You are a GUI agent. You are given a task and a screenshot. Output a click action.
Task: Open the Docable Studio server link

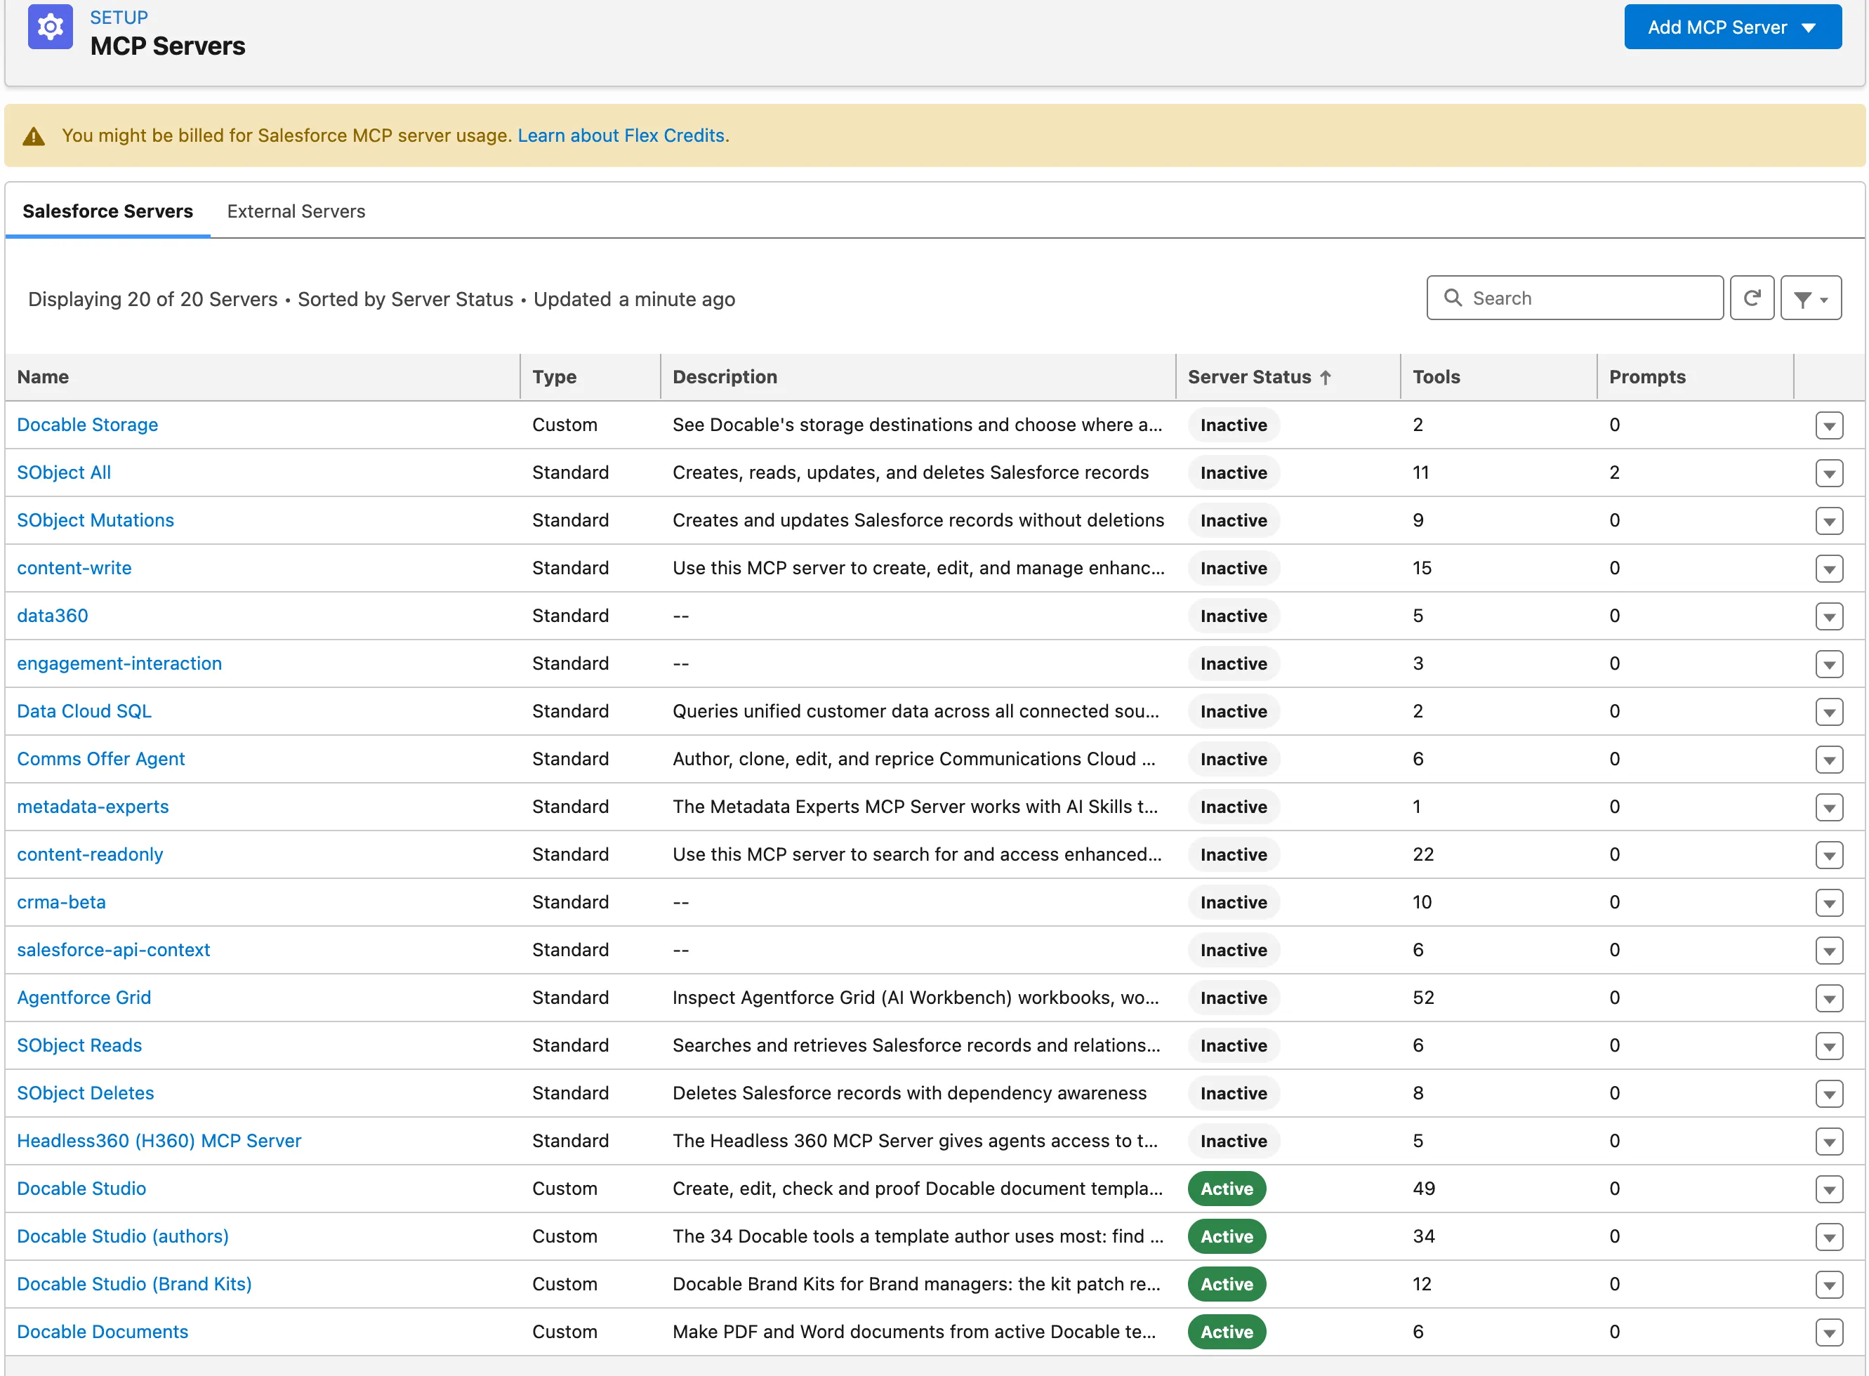point(81,1189)
